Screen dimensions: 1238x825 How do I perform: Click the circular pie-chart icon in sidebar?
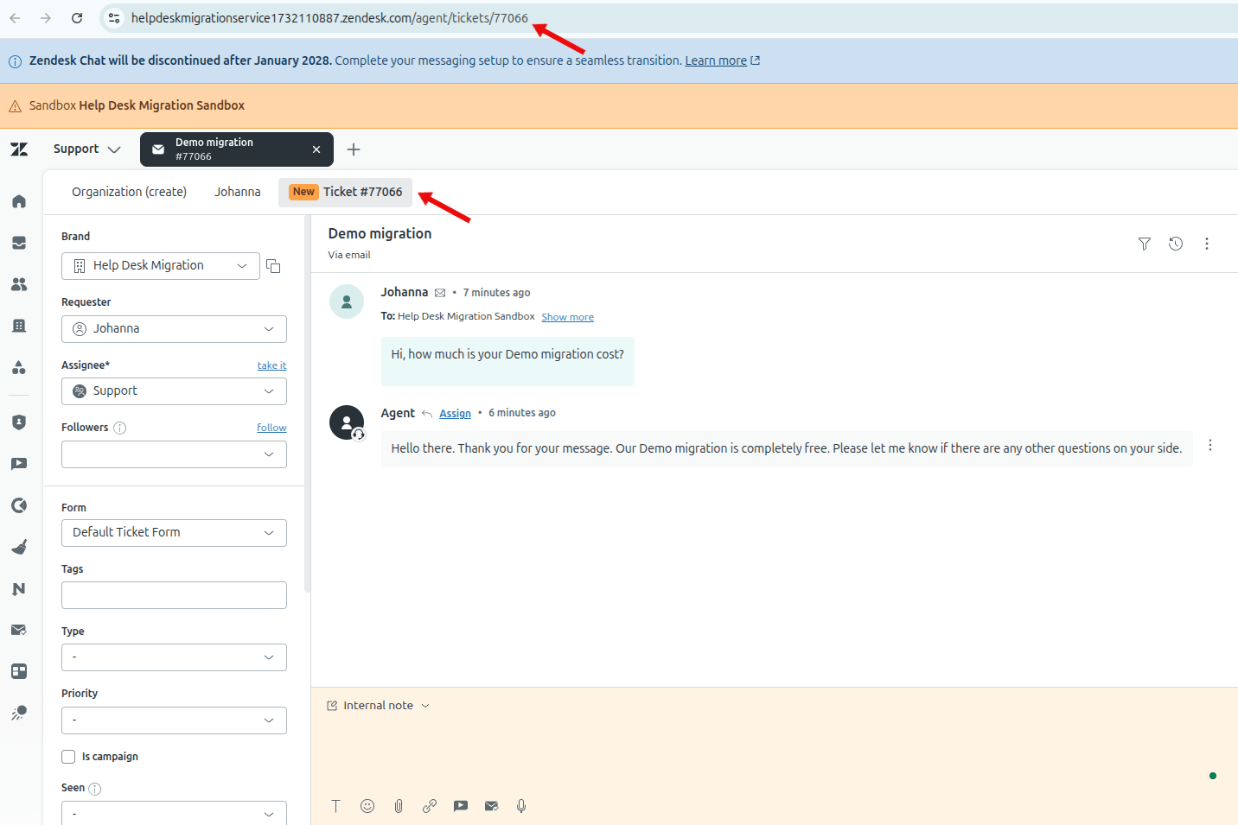tap(19, 505)
